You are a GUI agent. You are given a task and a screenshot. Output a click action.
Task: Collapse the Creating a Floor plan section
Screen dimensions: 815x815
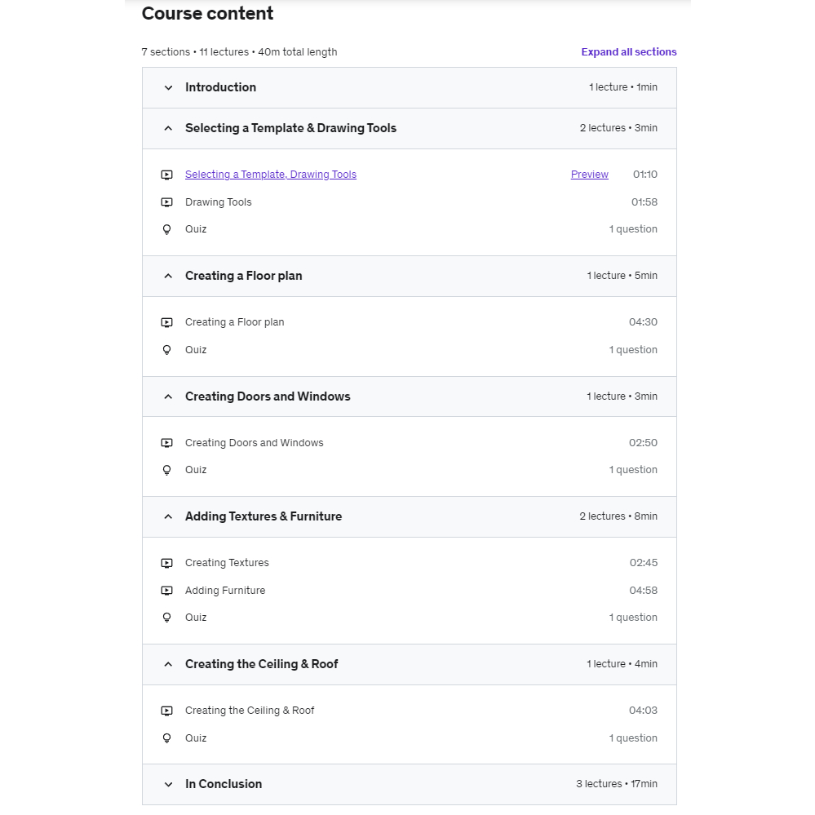[168, 276]
